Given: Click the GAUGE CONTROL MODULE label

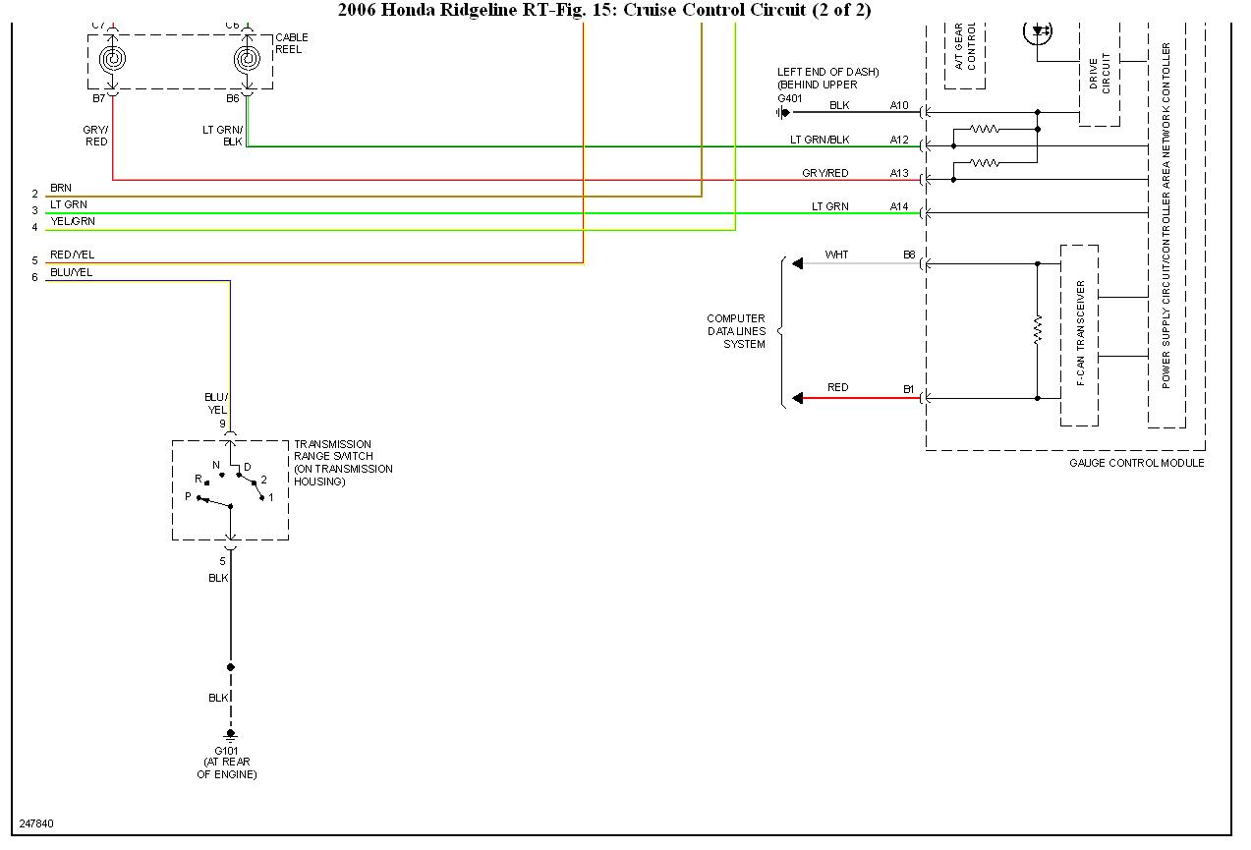Looking at the screenshot, I should coord(1137,463).
